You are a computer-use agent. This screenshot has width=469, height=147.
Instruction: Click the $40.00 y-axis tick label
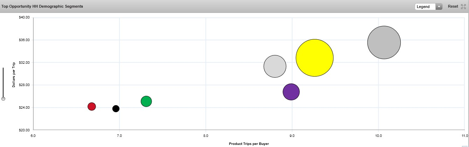25,17
